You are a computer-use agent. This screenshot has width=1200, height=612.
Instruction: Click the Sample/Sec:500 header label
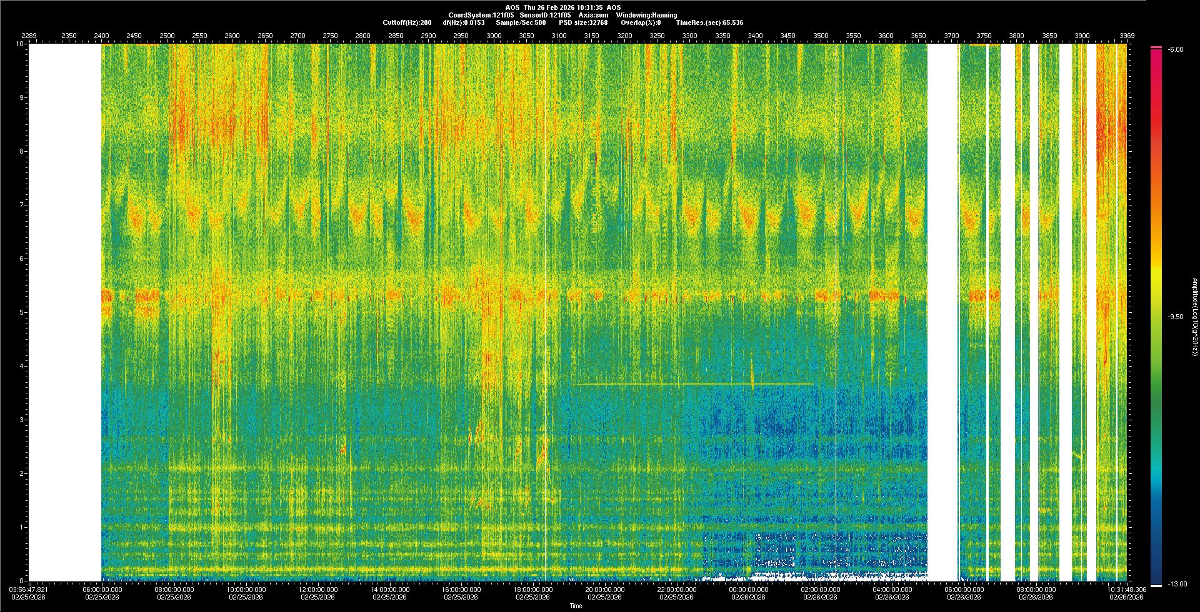tap(521, 22)
